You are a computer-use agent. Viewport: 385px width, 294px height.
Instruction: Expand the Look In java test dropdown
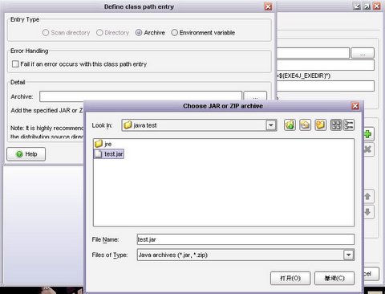click(x=271, y=125)
